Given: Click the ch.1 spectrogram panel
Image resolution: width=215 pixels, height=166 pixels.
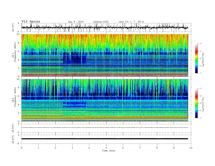Looking at the screenshot, I should tap(105, 55).
